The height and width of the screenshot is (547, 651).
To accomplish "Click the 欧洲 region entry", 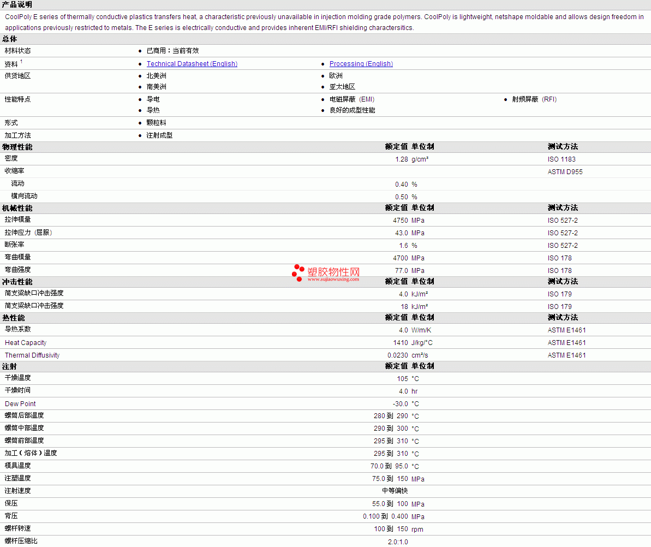I will (x=336, y=75).
